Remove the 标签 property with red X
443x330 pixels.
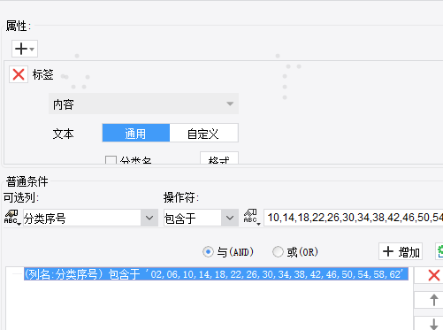pyautogui.click(x=19, y=74)
